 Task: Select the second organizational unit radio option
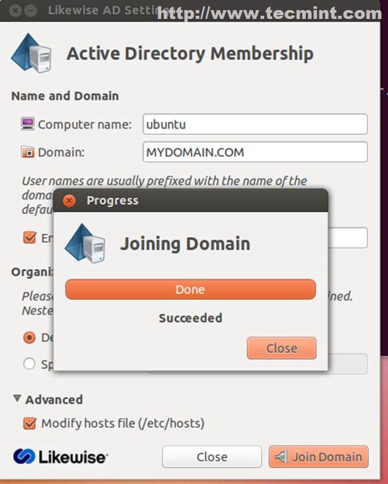coord(29,363)
